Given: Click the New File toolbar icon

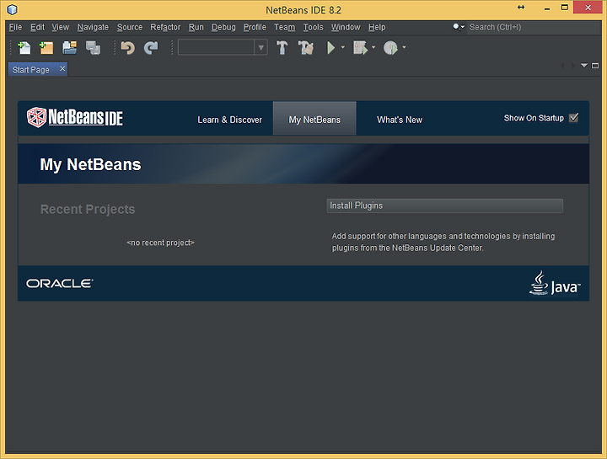Looking at the screenshot, I should click(24, 47).
